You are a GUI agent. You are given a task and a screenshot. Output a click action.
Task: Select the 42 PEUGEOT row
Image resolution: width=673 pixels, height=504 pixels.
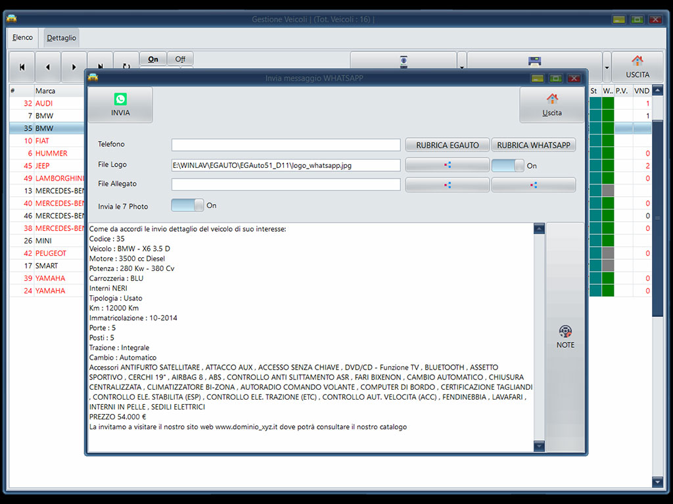point(47,253)
